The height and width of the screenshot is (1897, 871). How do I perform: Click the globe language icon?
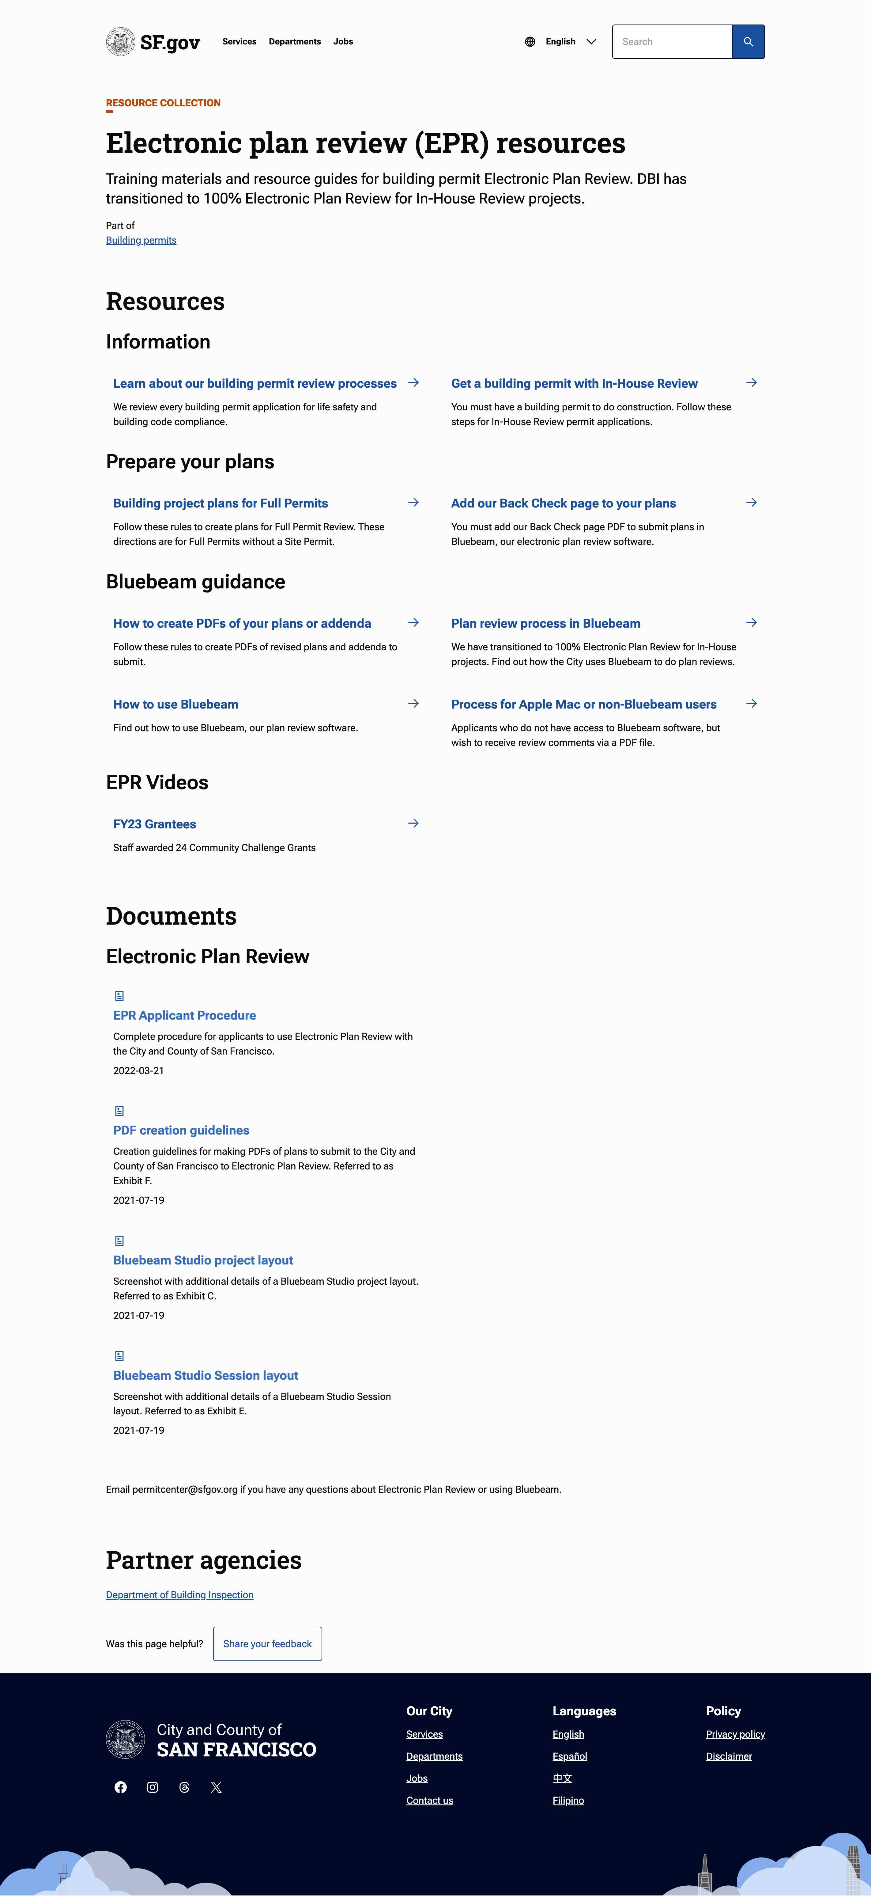[530, 42]
